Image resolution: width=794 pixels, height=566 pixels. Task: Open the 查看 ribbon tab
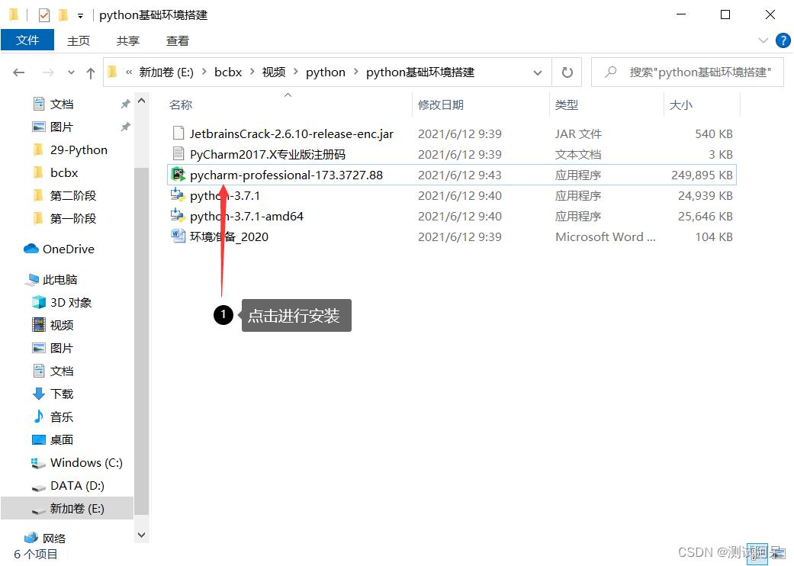(177, 40)
